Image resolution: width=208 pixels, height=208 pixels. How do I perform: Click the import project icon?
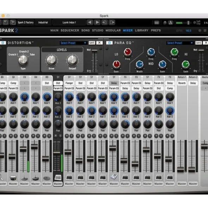[105, 22]
